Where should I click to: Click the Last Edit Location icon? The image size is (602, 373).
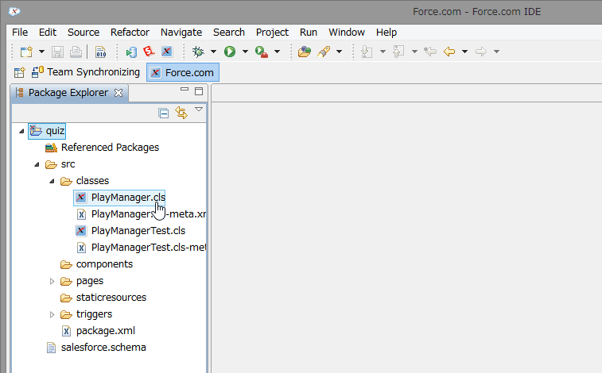[x=430, y=52]
